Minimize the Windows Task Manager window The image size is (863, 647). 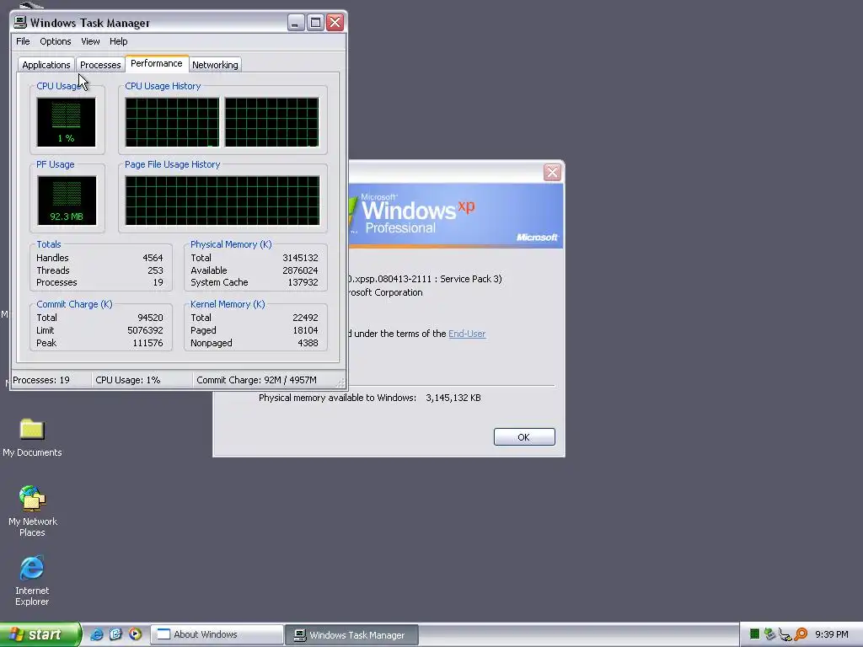296,22
